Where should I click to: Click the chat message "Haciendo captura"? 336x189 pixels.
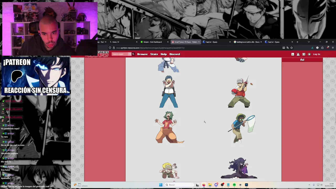click(x=9, y=153)
